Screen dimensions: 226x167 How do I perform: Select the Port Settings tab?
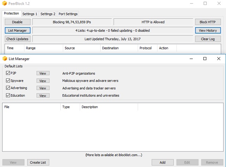68,14
